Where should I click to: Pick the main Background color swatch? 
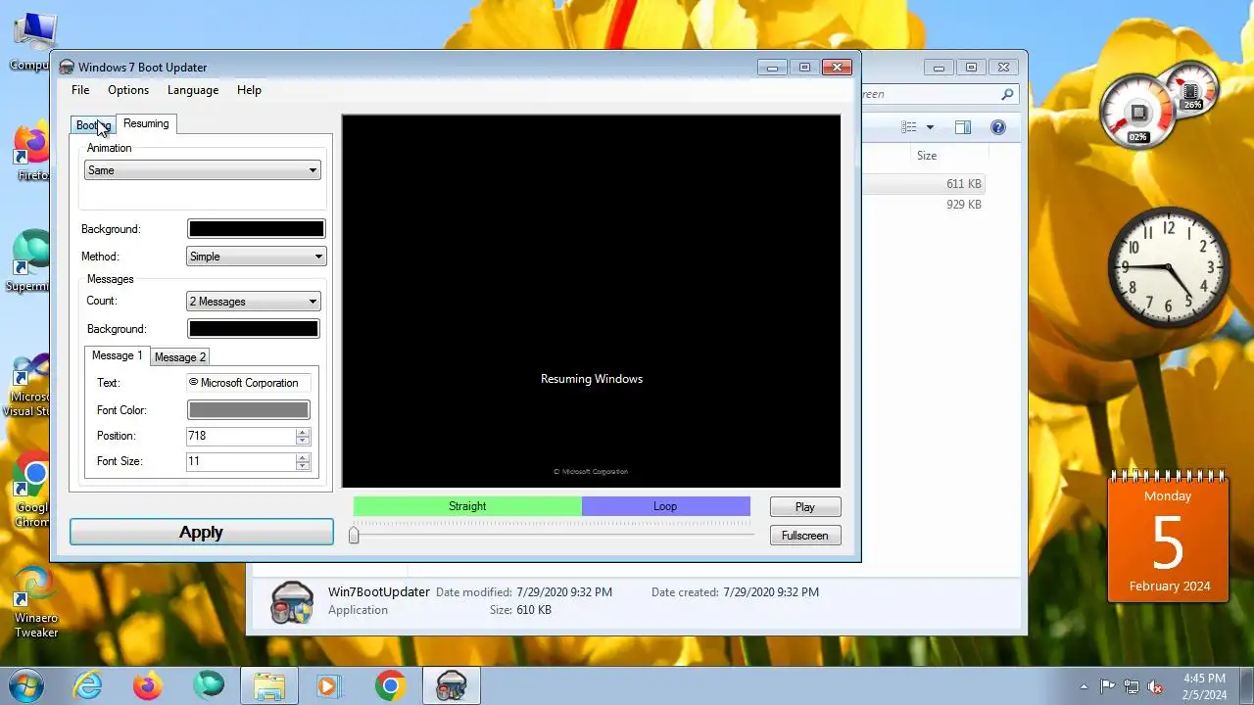(x=257, y=229)
